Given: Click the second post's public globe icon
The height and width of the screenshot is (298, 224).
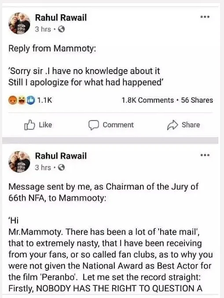Looking at the screenshot, I should (61, 167).
